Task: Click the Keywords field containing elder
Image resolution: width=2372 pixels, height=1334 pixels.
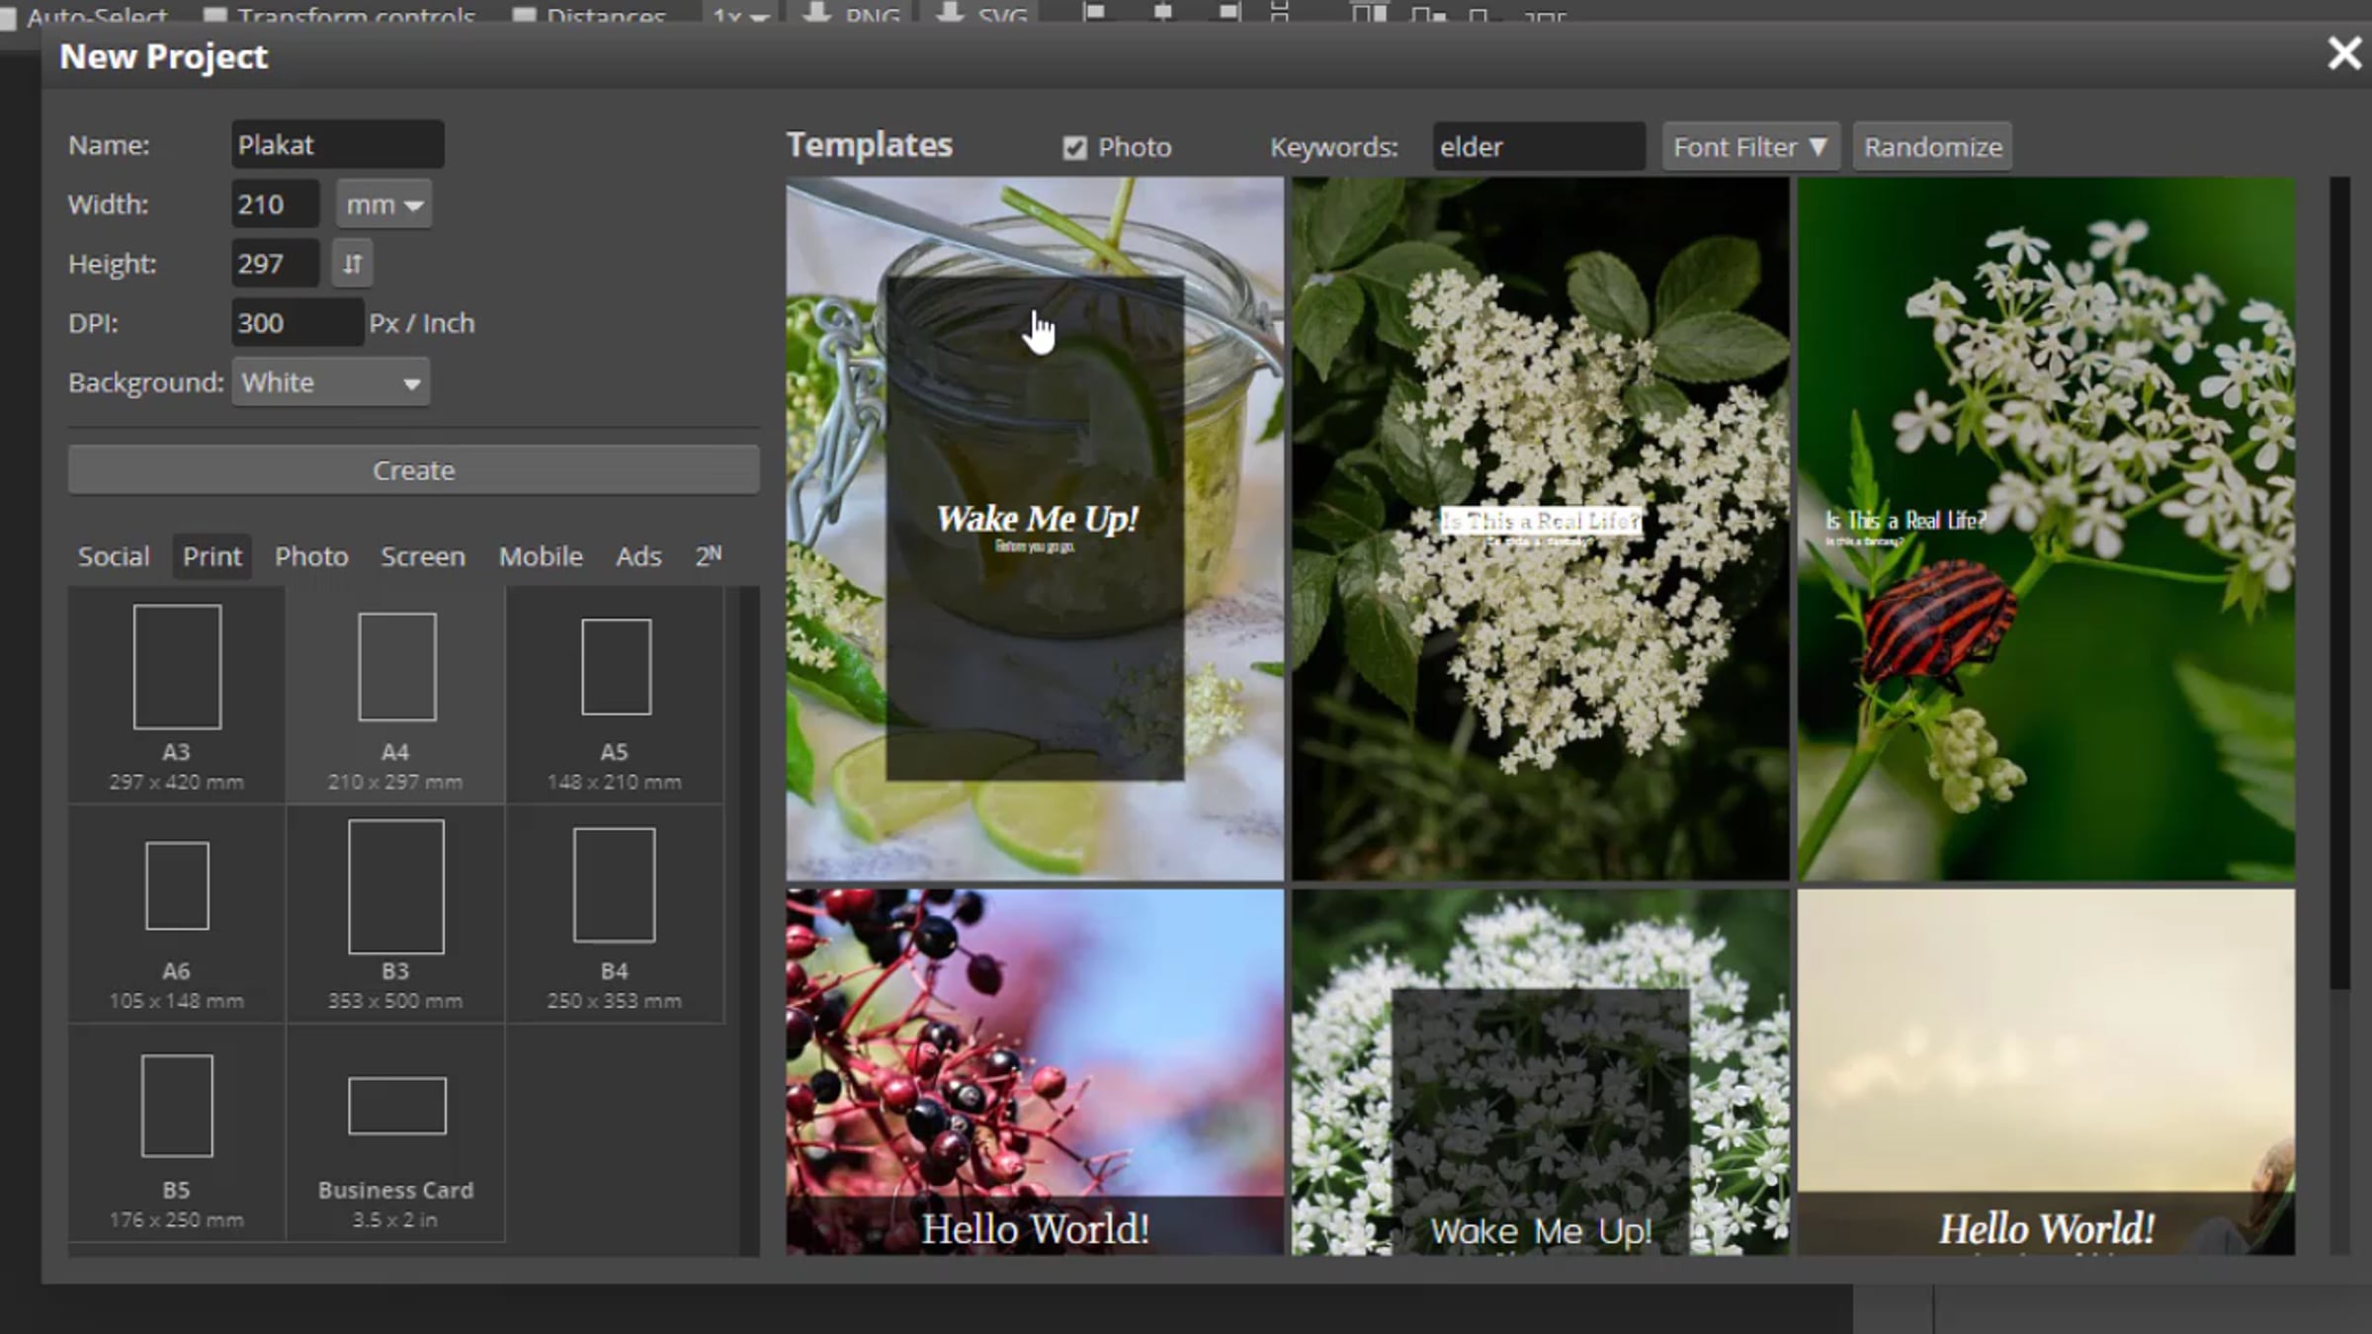Action: (x=1539, y=147)
